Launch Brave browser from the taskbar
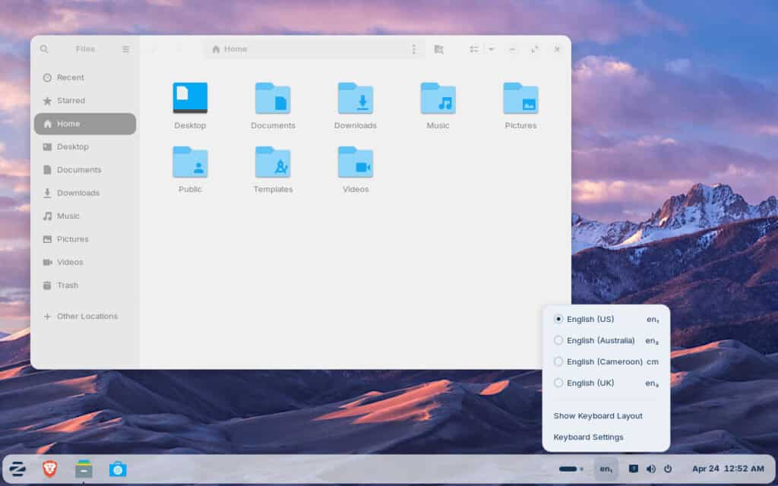 [49, 469]
